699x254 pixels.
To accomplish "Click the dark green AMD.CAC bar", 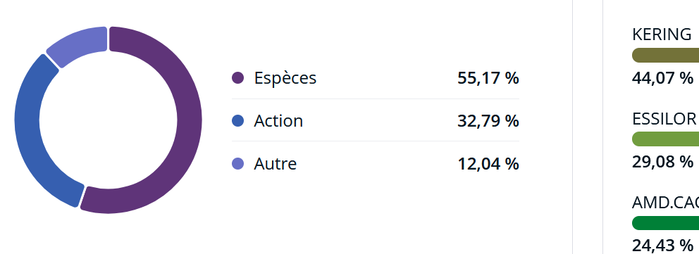I will click(666, 223).
